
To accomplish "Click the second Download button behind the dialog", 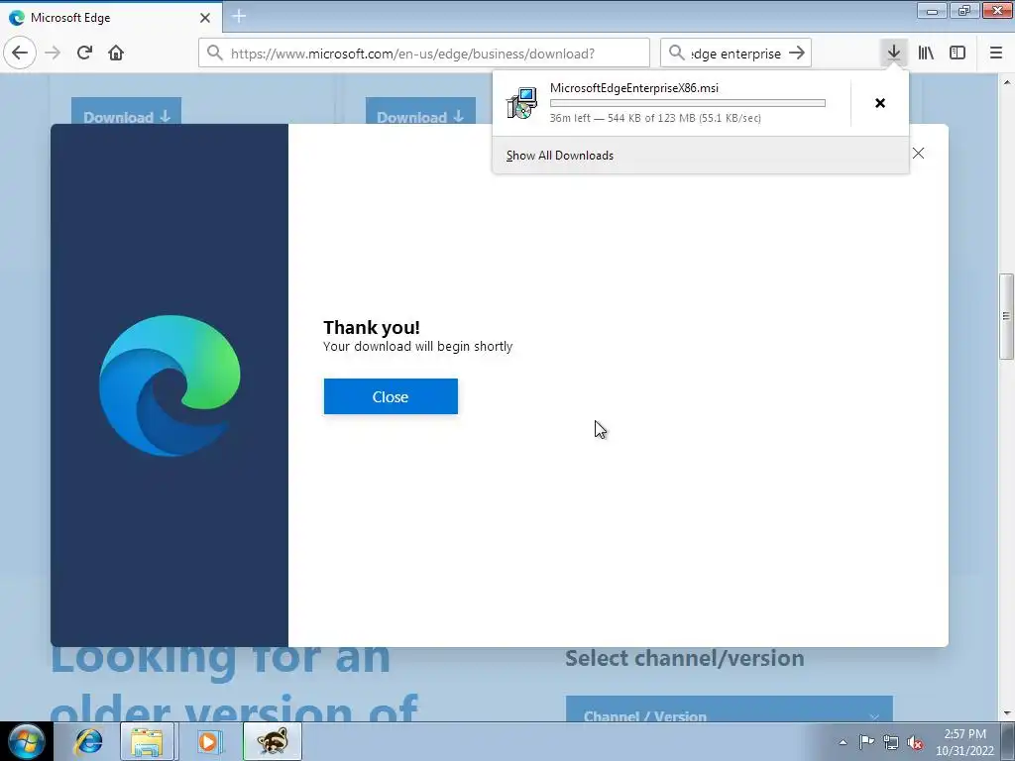I will [420, 111].
